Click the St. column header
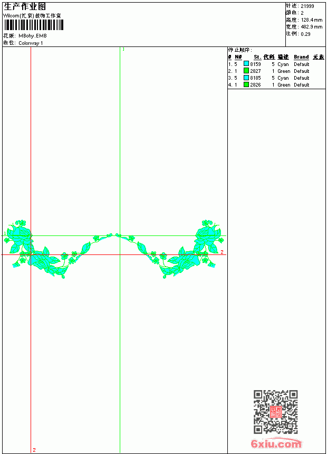Screen dimensions: 327x454 click(257, 57)
